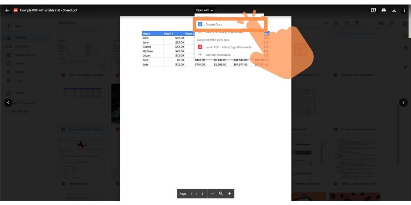Click the red Lumin PDF icon in the menu
The height and width of the screenshot is (205, 411).
pos(200,47)
